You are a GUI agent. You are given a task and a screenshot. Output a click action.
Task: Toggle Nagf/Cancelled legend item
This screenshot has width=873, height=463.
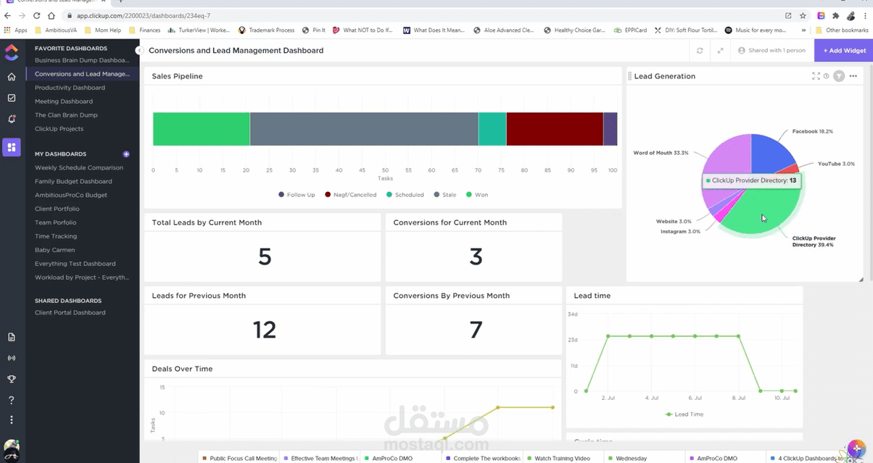pos(351,195)
